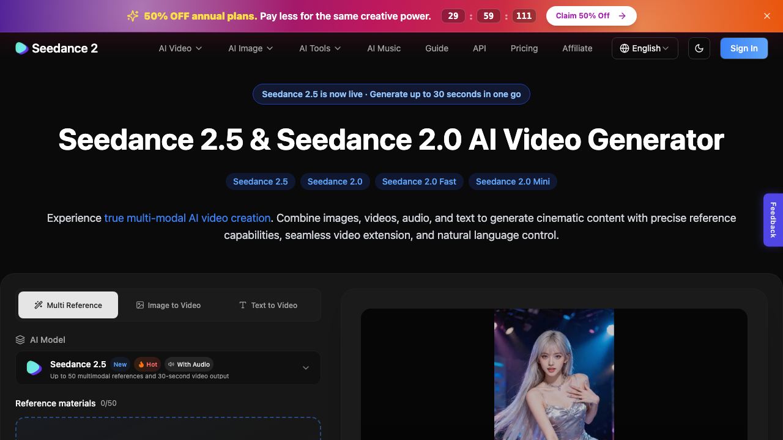
Task: Click the Text to Video T icon
Action: point(243,305)
